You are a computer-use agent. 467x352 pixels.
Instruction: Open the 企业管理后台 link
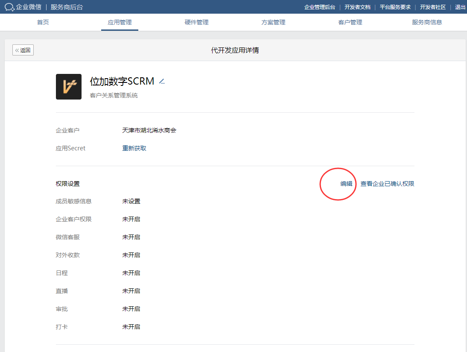(x=320, y=7)
